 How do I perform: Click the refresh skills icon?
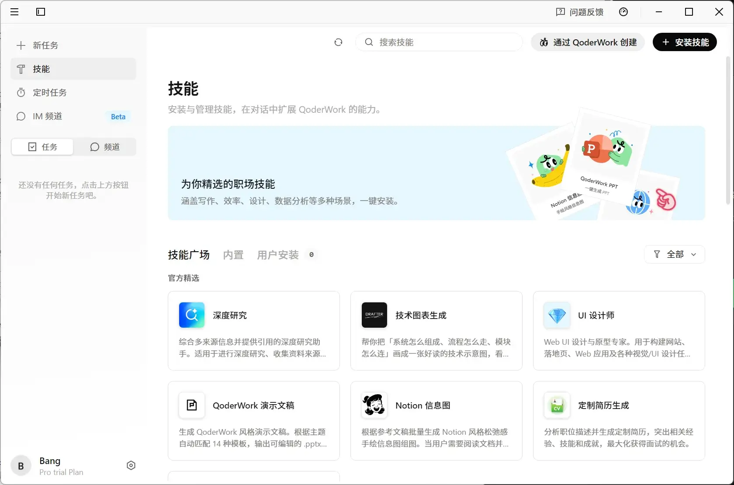tap(338, 42)
